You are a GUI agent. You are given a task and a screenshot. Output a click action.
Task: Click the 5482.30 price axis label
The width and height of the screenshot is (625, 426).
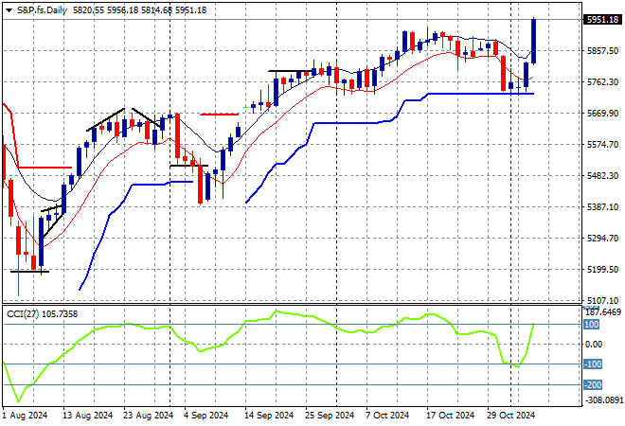coord(602,176)
